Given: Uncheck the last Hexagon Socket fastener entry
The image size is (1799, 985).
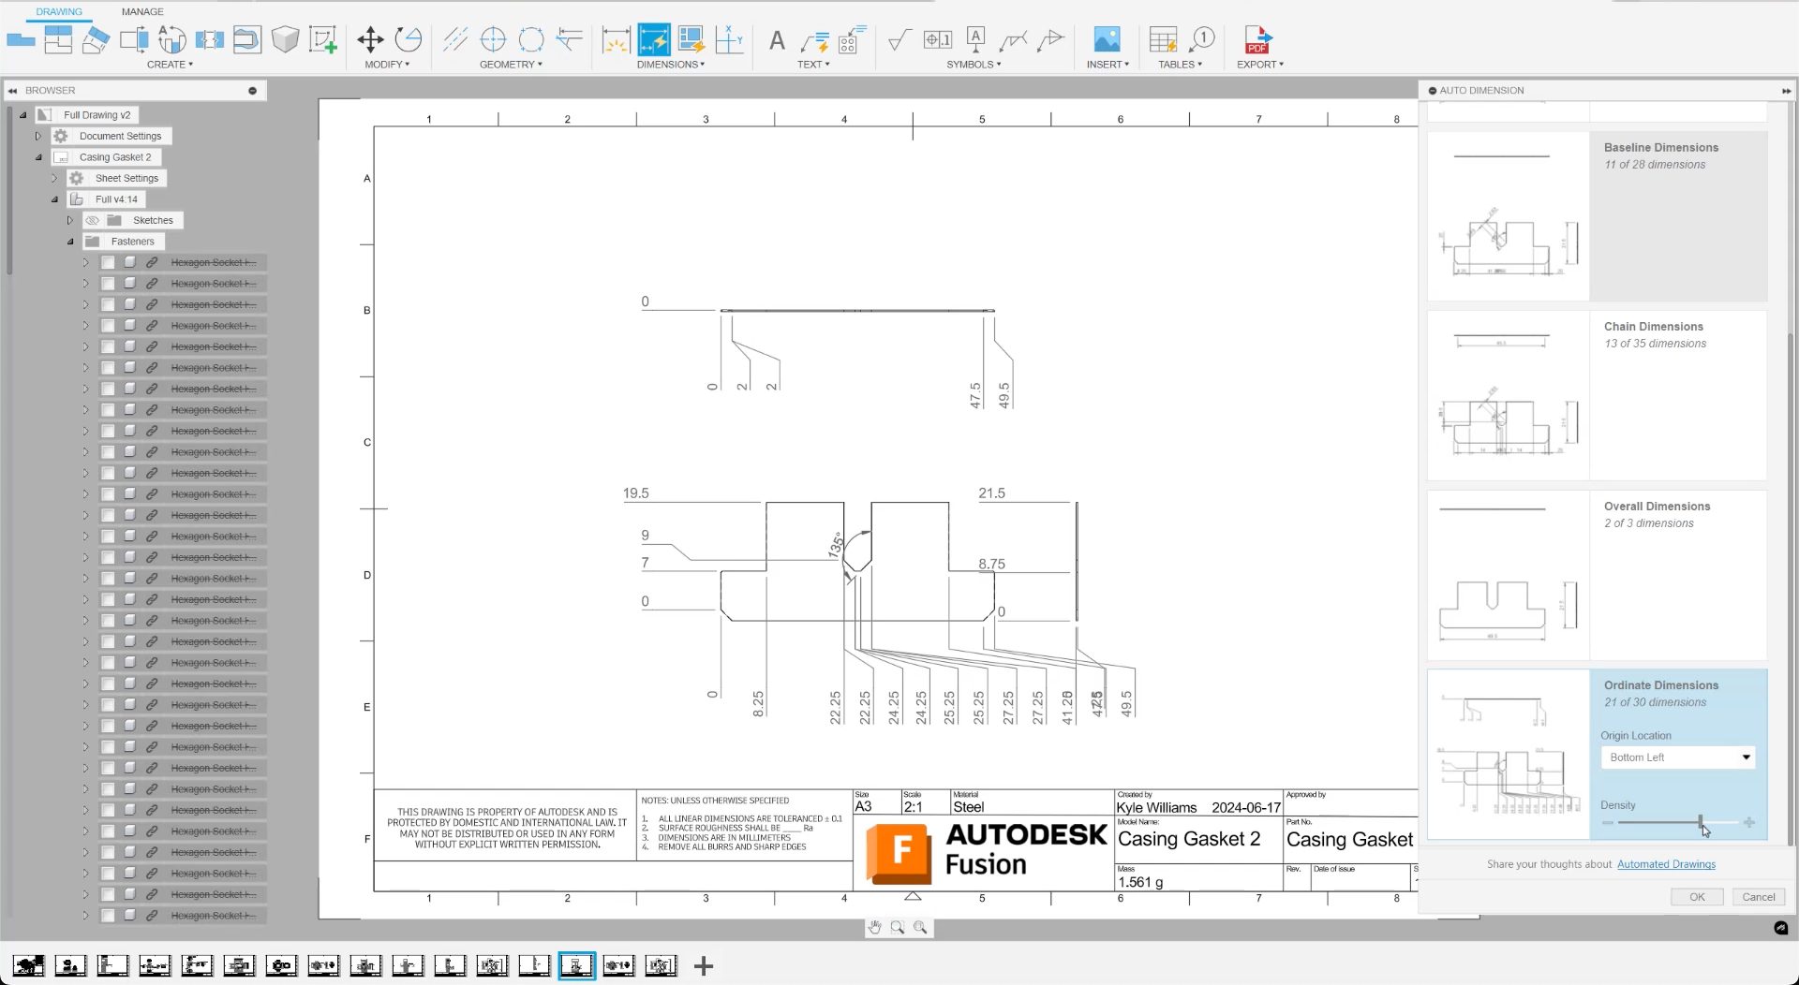Looking at the screenshot, I should (x=109, y=916).
